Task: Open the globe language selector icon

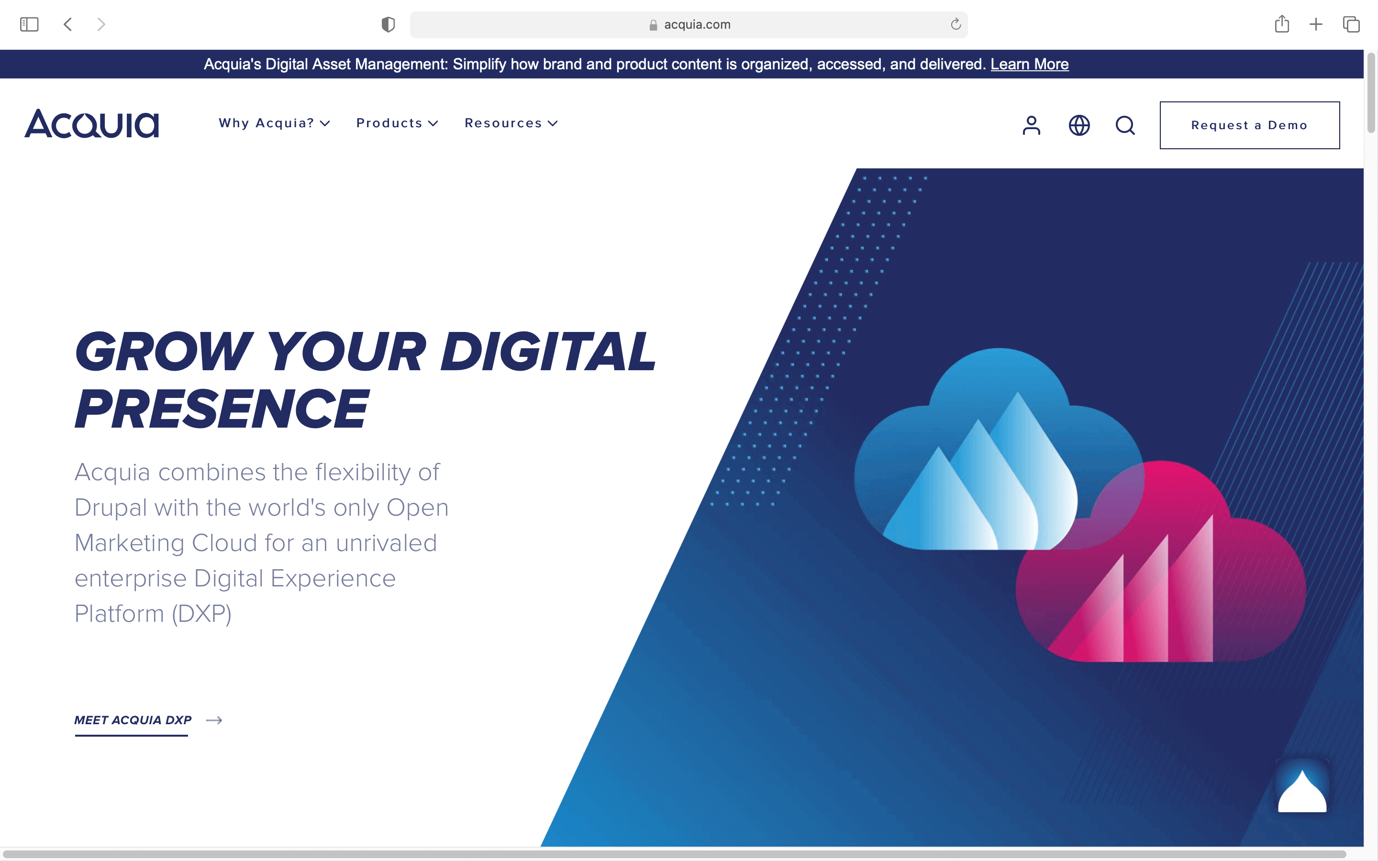Action: (x=1079, y=125)
